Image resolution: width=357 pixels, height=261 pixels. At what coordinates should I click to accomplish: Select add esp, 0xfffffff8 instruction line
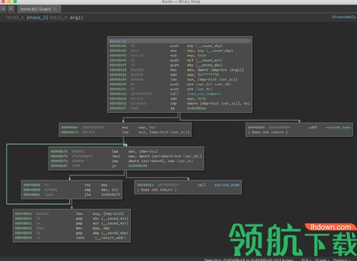pos(180,74)
